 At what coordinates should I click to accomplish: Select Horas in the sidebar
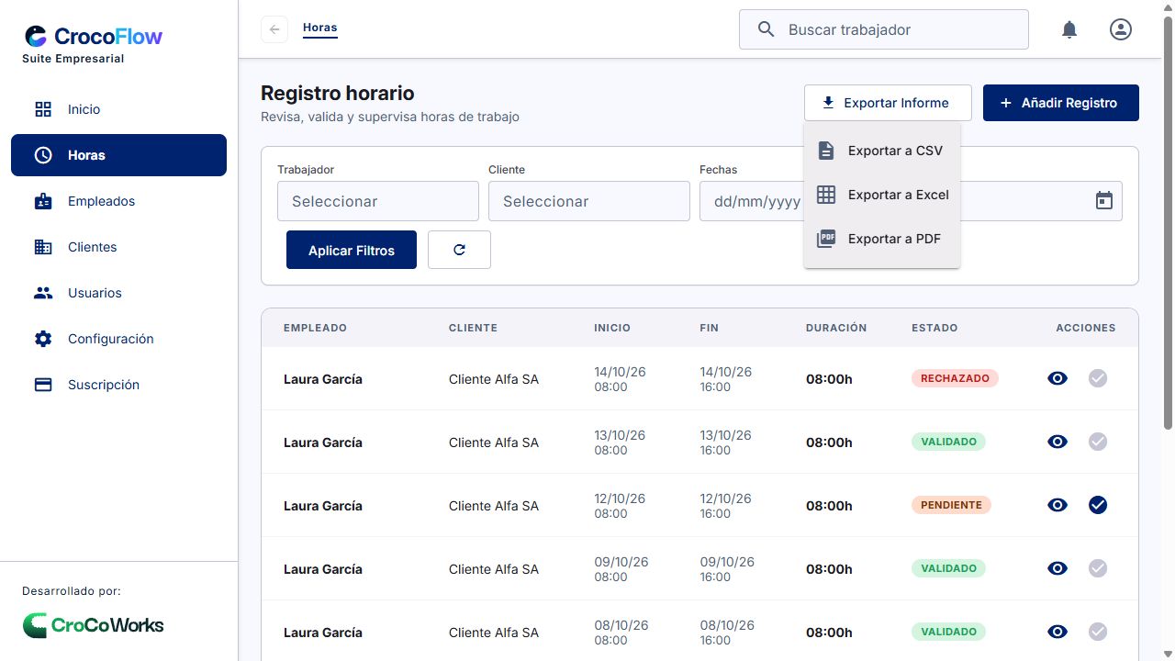pos(118,155)
